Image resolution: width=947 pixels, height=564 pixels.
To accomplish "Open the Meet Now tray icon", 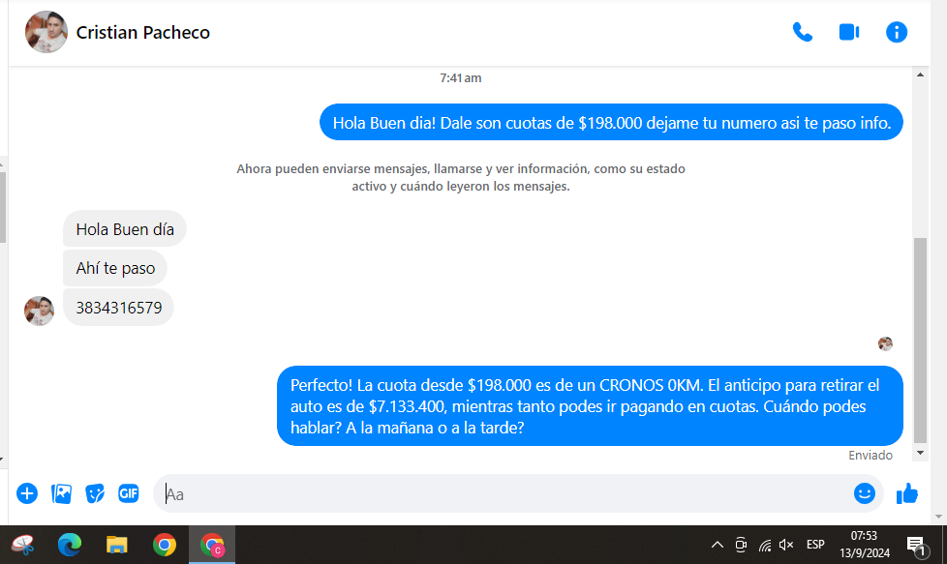I will 741,545.
